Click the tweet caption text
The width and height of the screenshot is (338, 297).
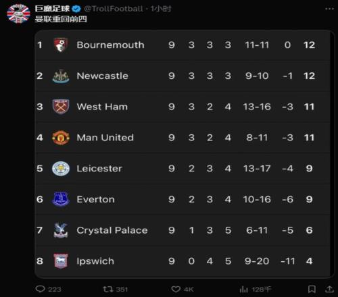61,19
